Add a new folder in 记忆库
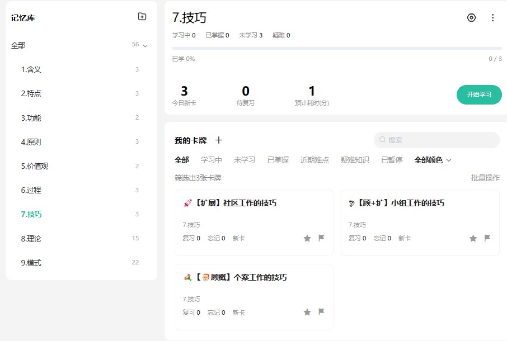 [142, 16]
